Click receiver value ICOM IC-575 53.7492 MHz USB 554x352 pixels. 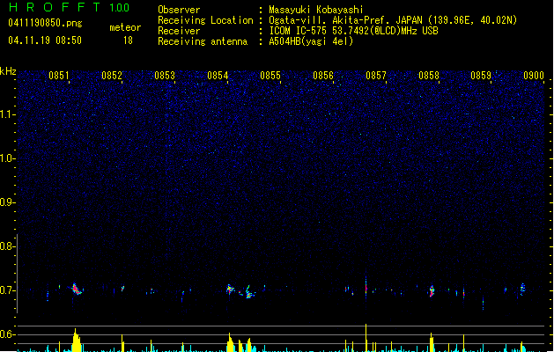(x=353, y=31)
